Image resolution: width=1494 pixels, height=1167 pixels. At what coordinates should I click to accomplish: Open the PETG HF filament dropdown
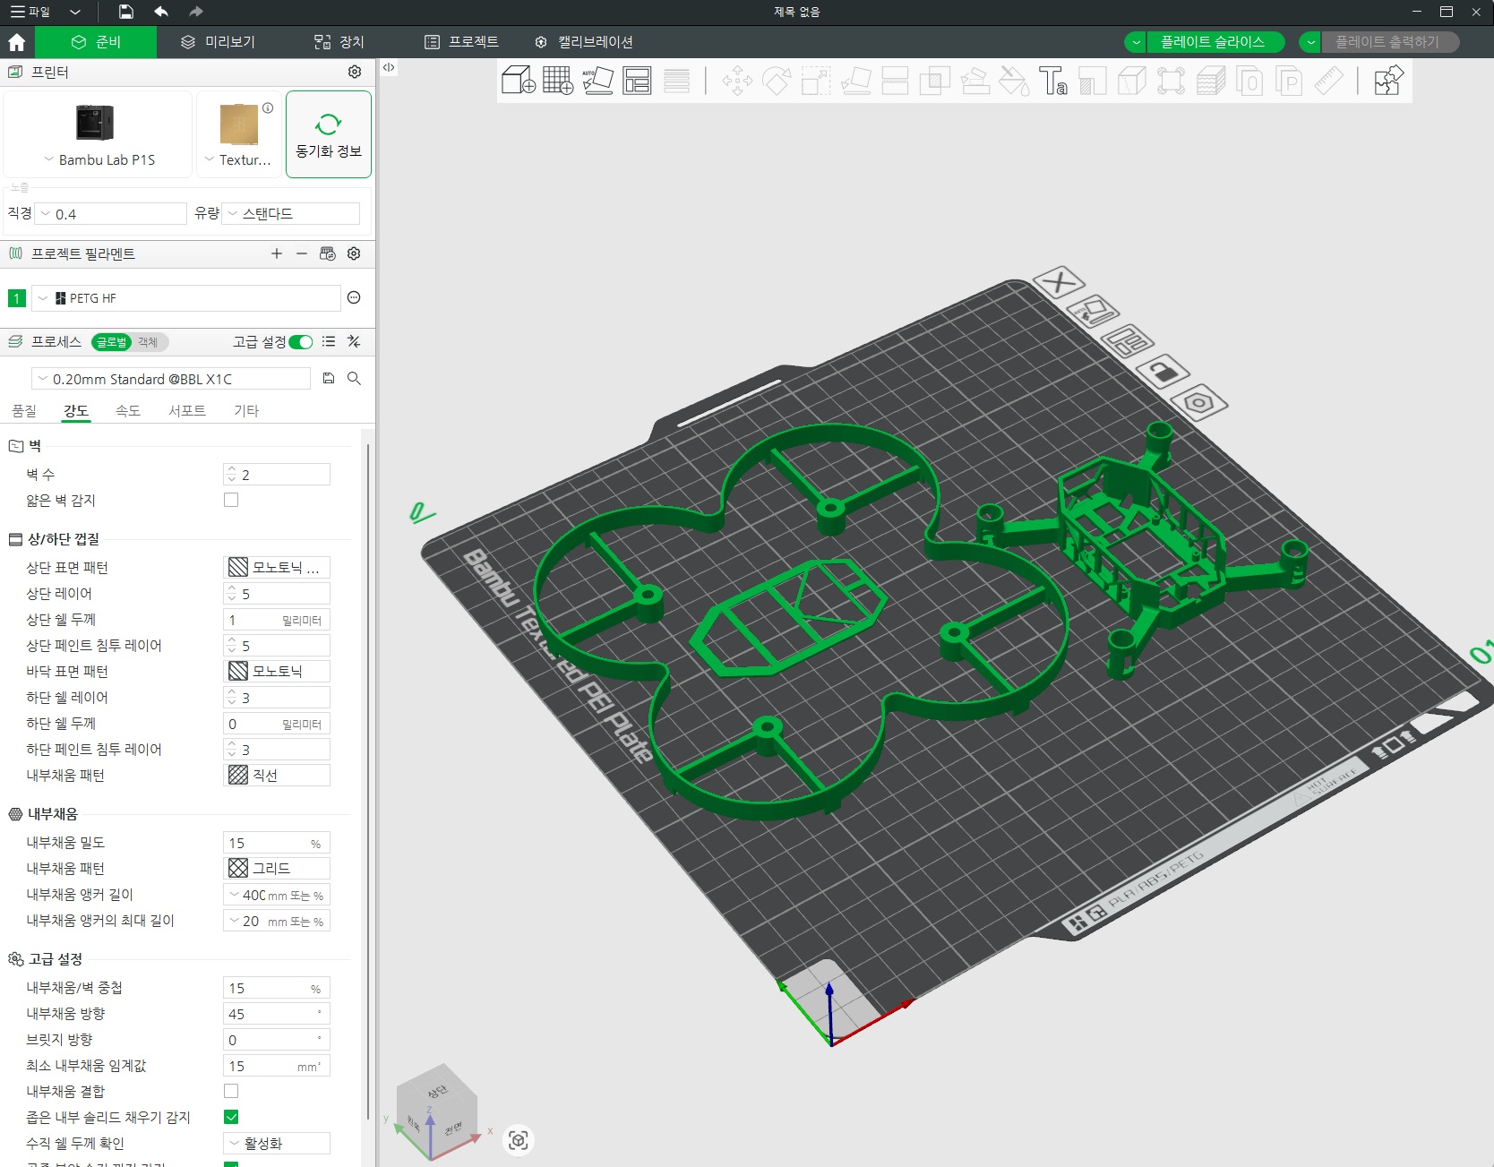[x=186, y=298]
